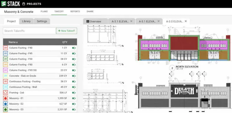This screenshot has width=232, height=113.
Task: Click the NORTH ELEVATION drawing title
Action: tap(187, 67)
